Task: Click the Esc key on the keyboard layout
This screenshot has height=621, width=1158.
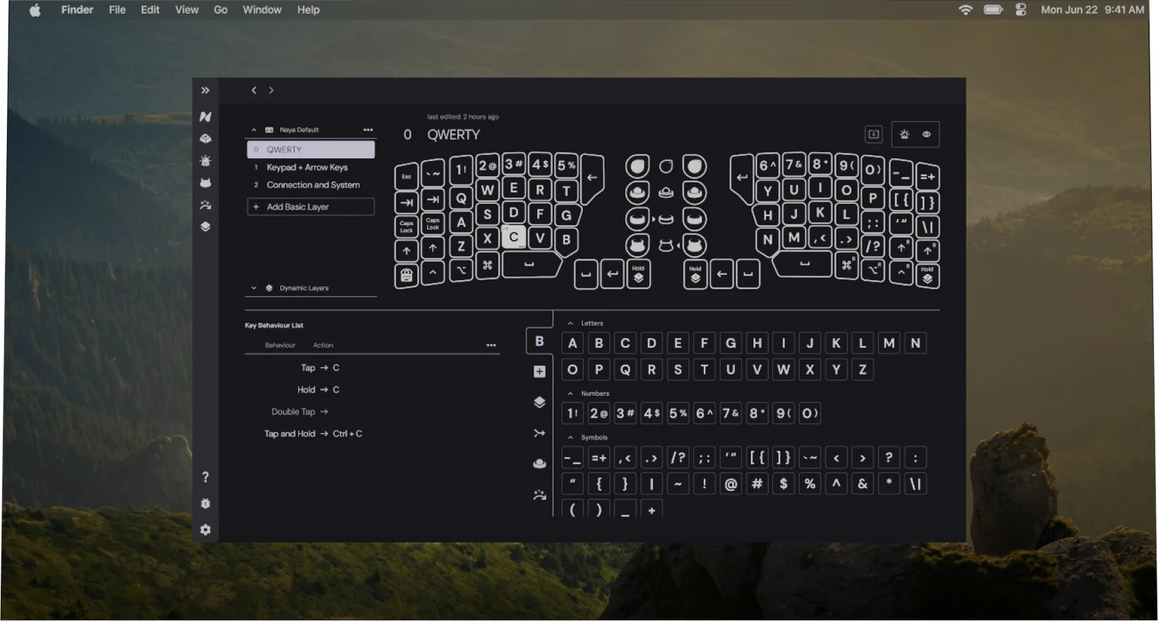Action: 407,177
